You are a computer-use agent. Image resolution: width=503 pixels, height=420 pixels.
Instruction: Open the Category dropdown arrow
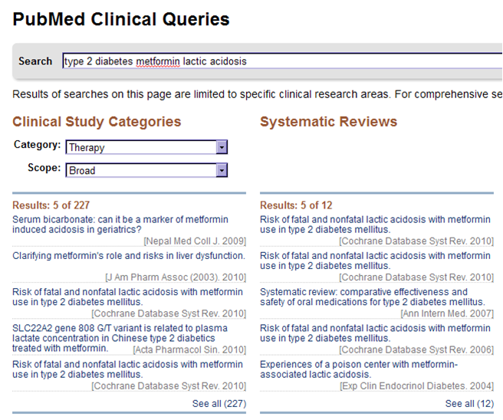[222, 147]
